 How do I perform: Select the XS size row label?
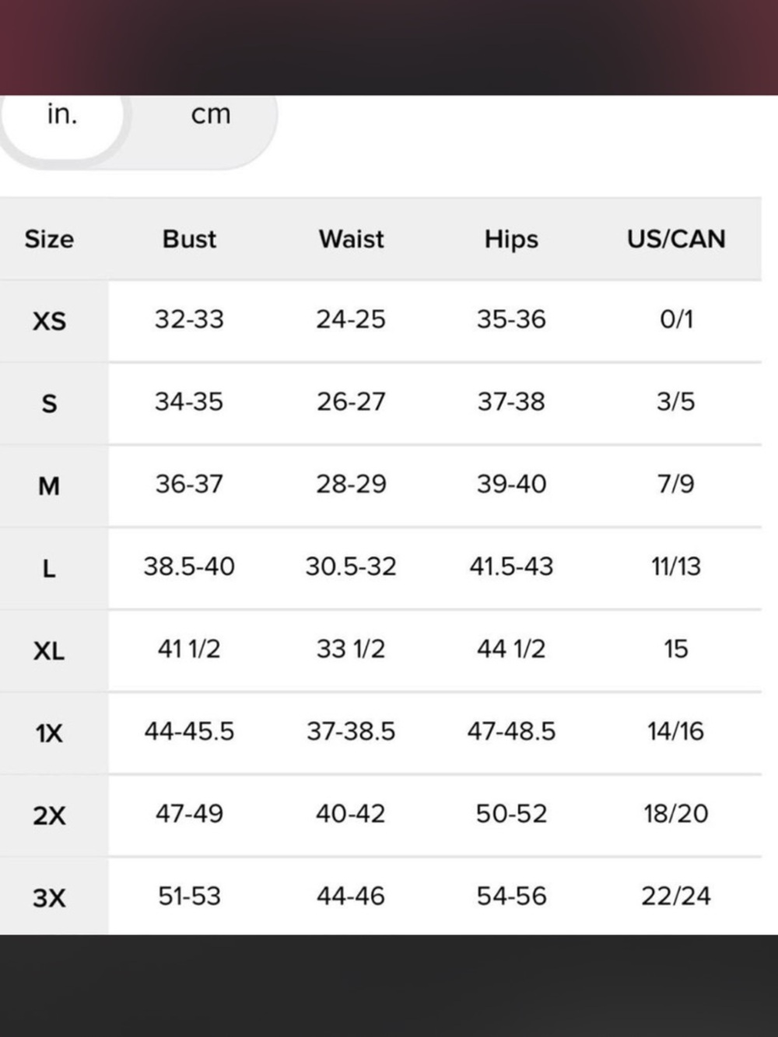tap(49, 321)
